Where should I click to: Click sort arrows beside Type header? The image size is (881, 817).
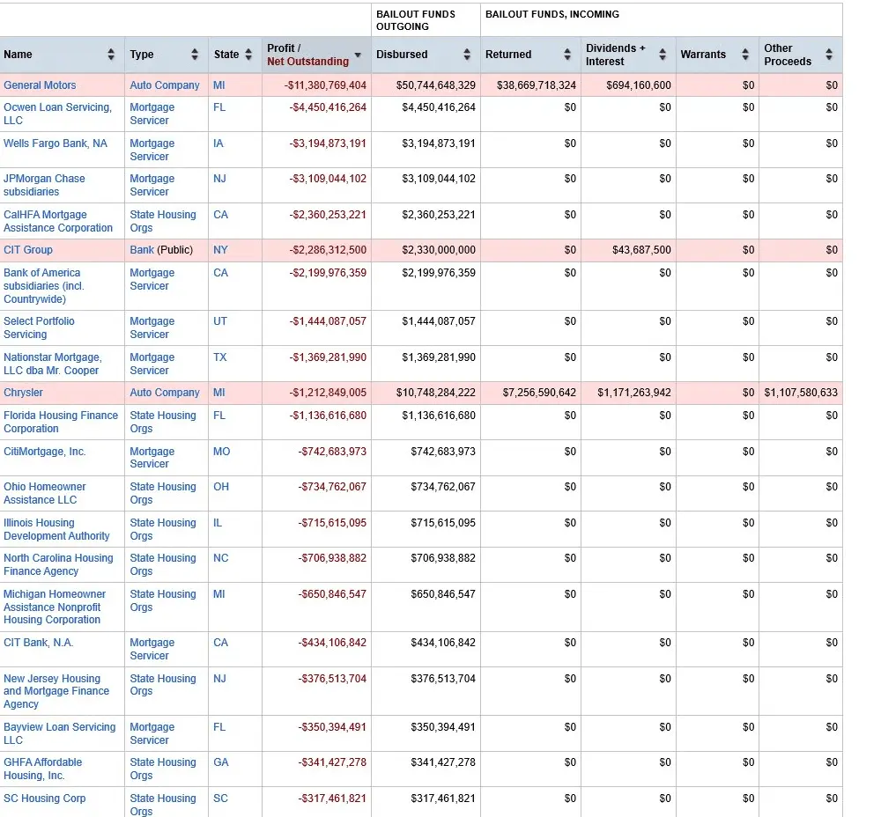coord(195,55)
